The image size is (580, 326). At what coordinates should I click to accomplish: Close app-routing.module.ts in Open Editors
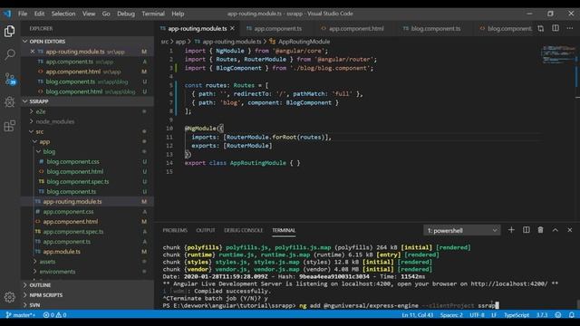point(33,52)
